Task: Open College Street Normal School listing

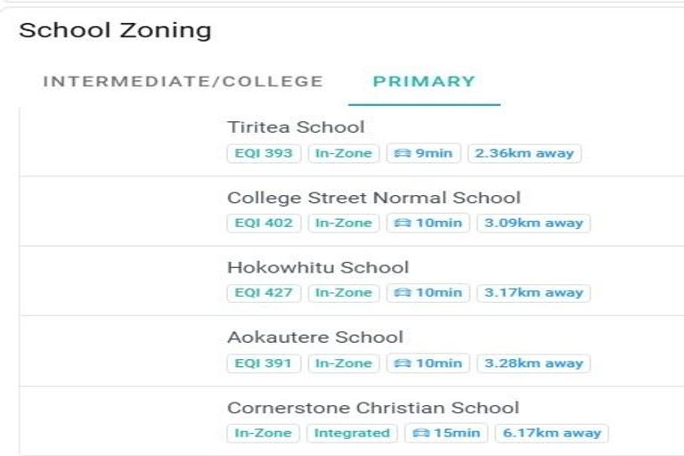Action: tap(374, 198)
